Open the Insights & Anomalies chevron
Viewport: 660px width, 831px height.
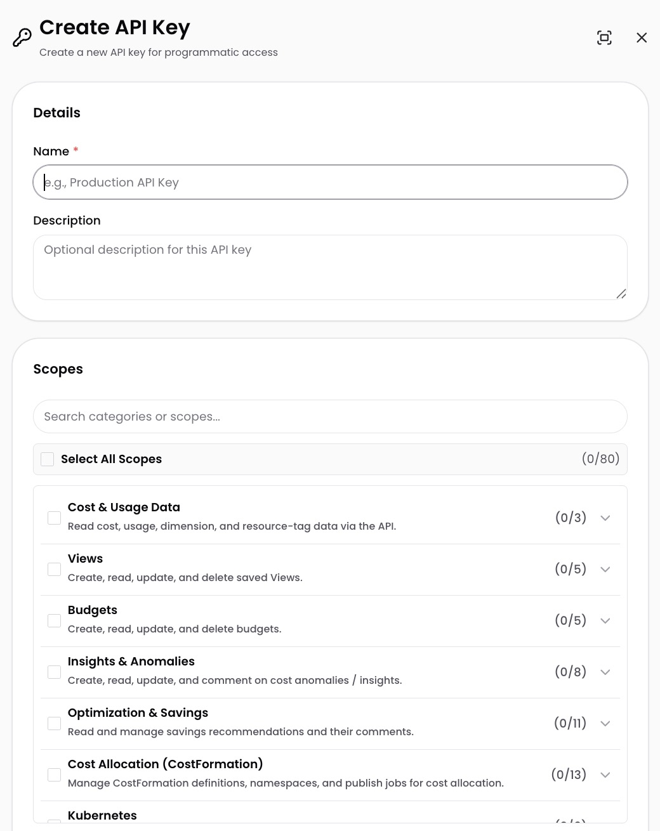click(x=605, y=672)
